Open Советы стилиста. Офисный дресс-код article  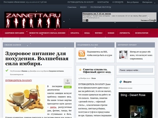coord(97,71)
